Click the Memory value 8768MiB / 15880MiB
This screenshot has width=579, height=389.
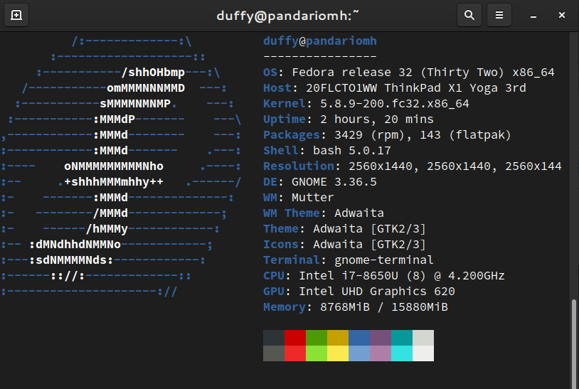coord(384,307)
